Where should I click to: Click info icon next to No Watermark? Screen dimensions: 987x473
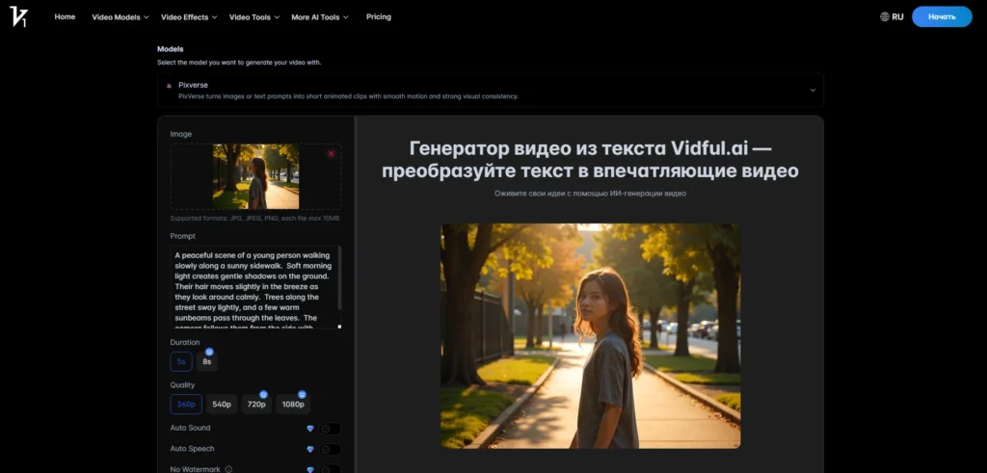click(x=228, y=469)
